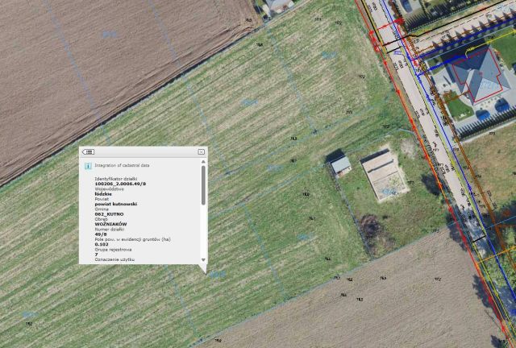Click the 'powiat kutnowski' value
Image resolution: width=516 pixels, height=348 pixels.
[x=116, y=204]
